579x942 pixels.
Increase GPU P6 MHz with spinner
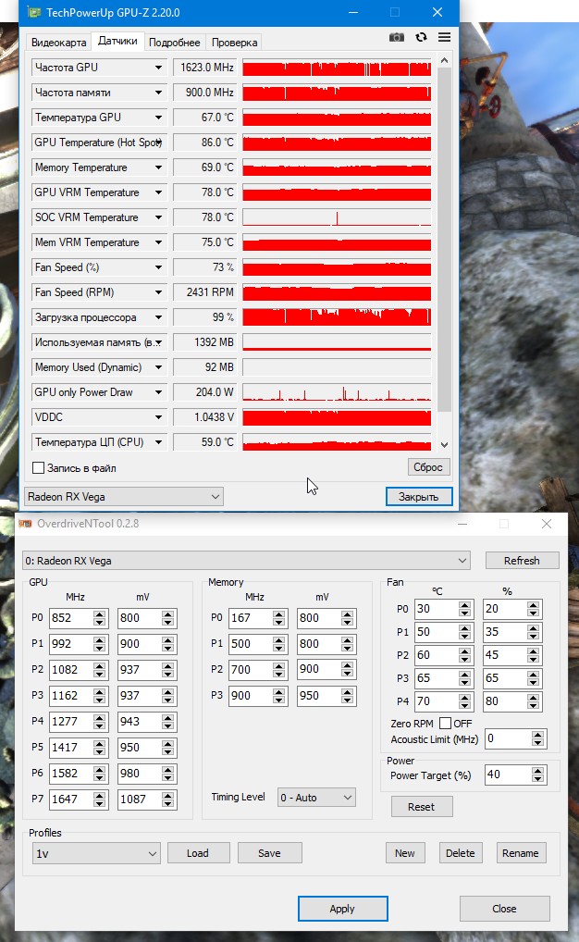100,769
